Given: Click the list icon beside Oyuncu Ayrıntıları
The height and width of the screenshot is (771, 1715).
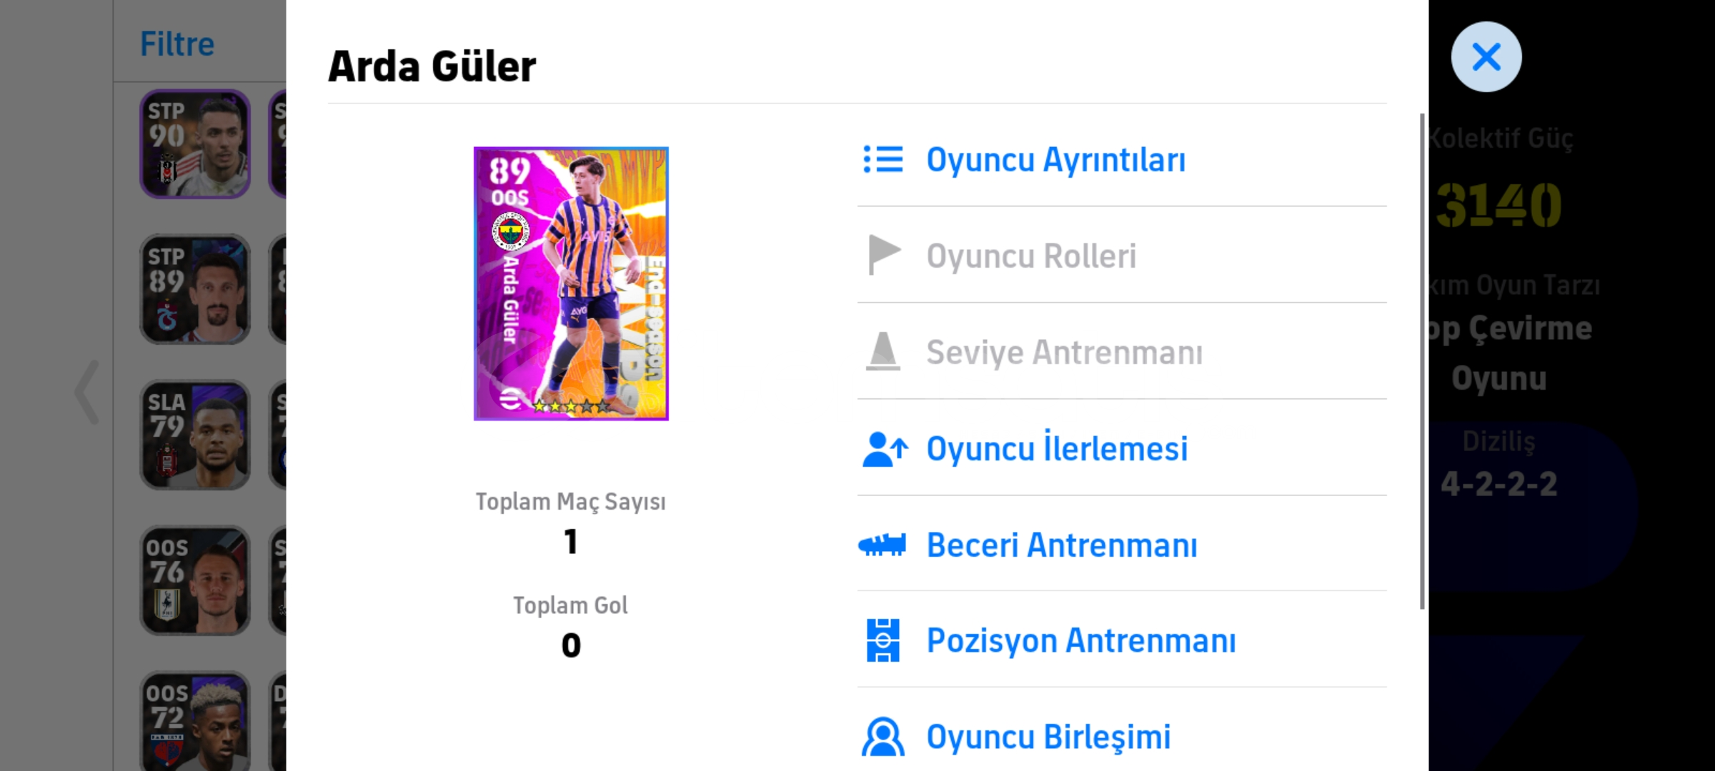Looking at the screenshot, I should pos(883,159).
